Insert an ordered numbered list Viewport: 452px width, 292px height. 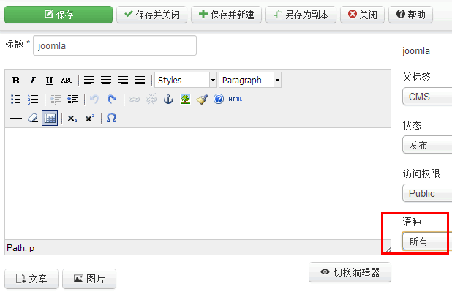point(33,100)
